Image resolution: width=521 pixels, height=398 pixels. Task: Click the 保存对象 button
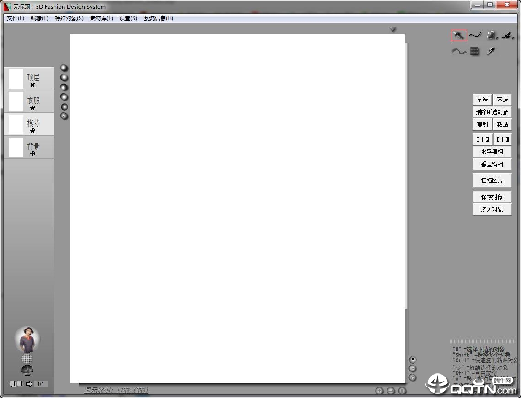[492, 197]
